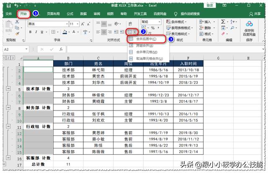Open the Name Box dropdown arrow at A2

click(26, 49)
